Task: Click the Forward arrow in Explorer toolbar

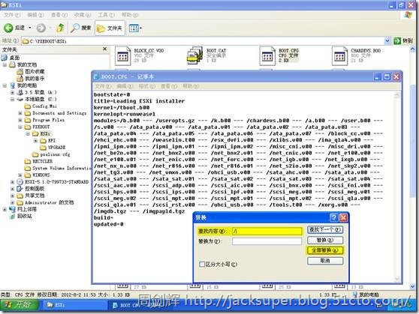Action: coord(41,28)
